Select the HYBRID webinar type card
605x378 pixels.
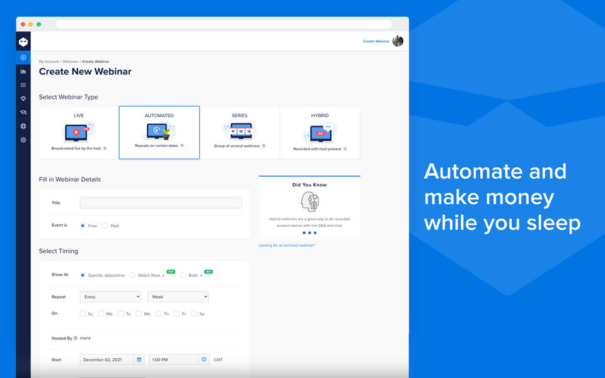[x=320, y=132]
